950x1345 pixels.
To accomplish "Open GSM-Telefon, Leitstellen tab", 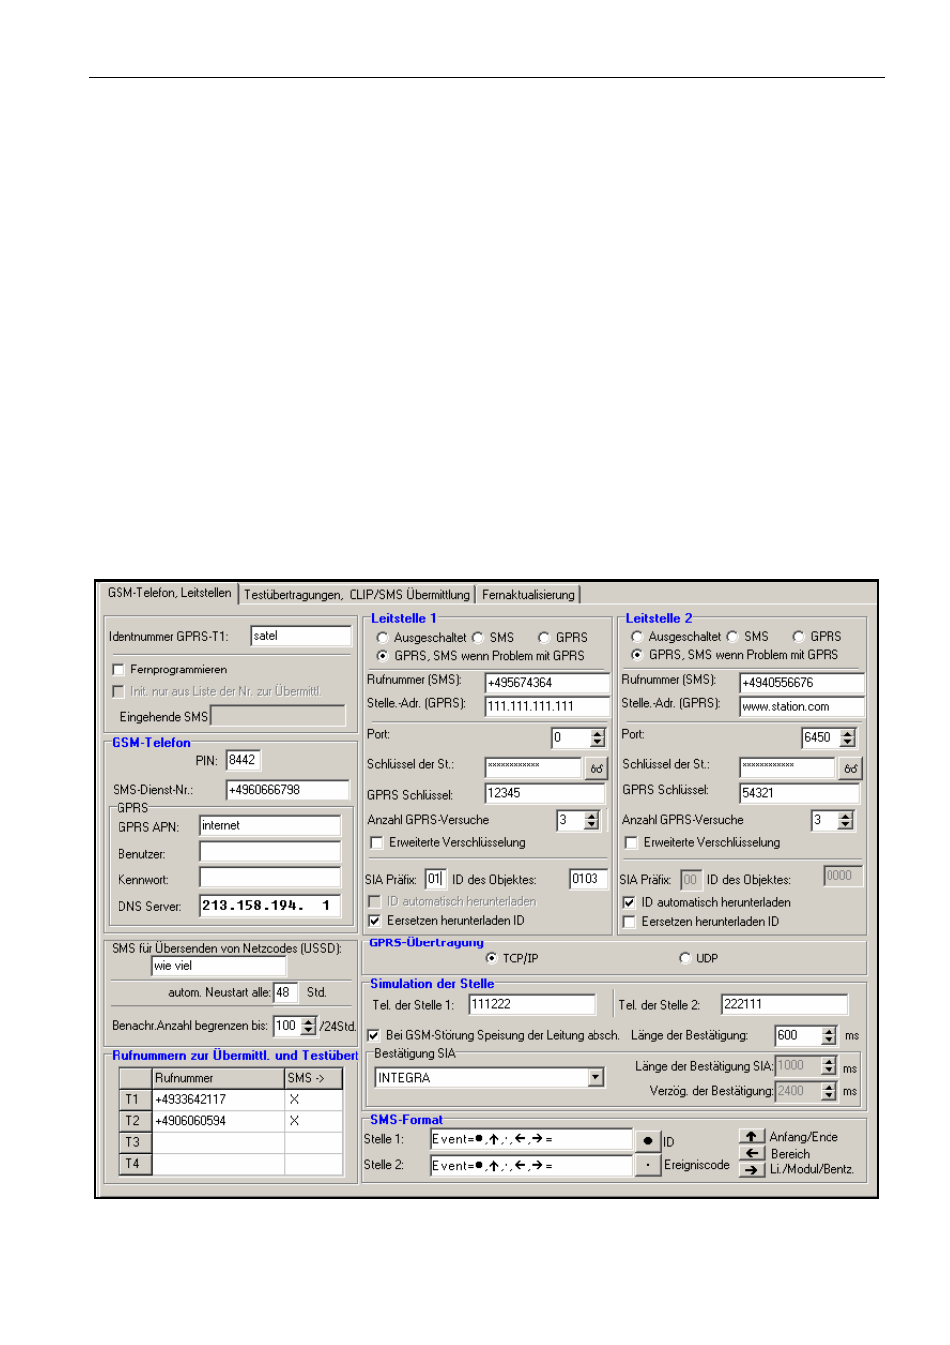I will pyautogui.click(x=169, y=593).
